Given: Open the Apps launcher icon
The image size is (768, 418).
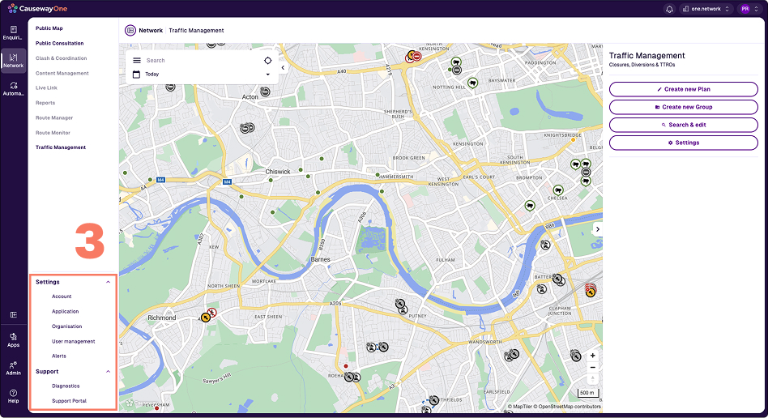Looking at the screenshot, I should tap(14, 339).
